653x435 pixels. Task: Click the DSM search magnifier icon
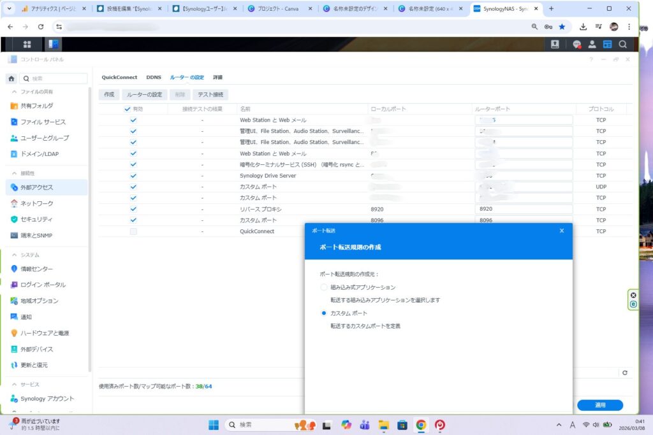coord(622,44)
